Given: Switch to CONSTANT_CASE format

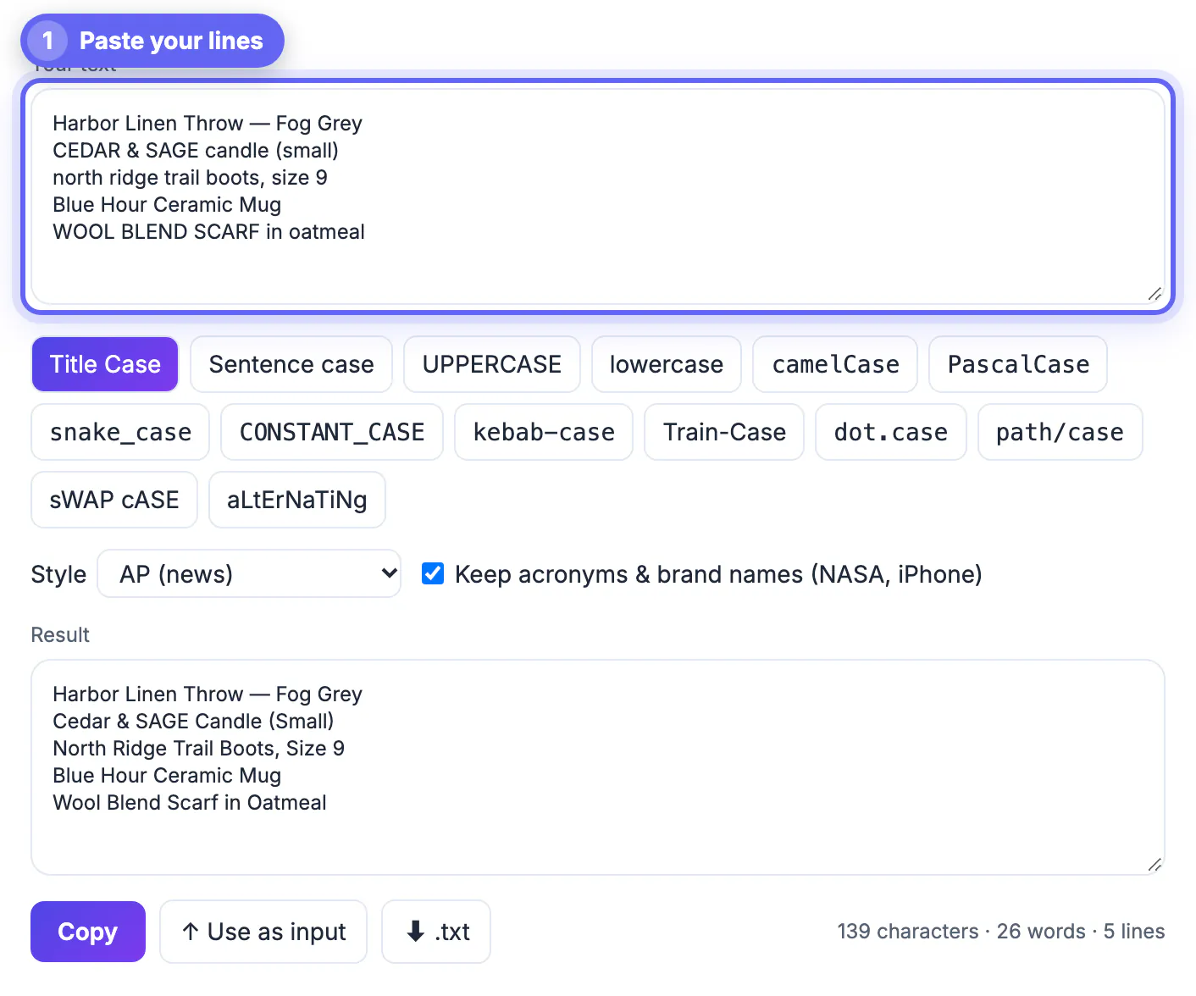Looking at the screenshot, I should point(332,432).
